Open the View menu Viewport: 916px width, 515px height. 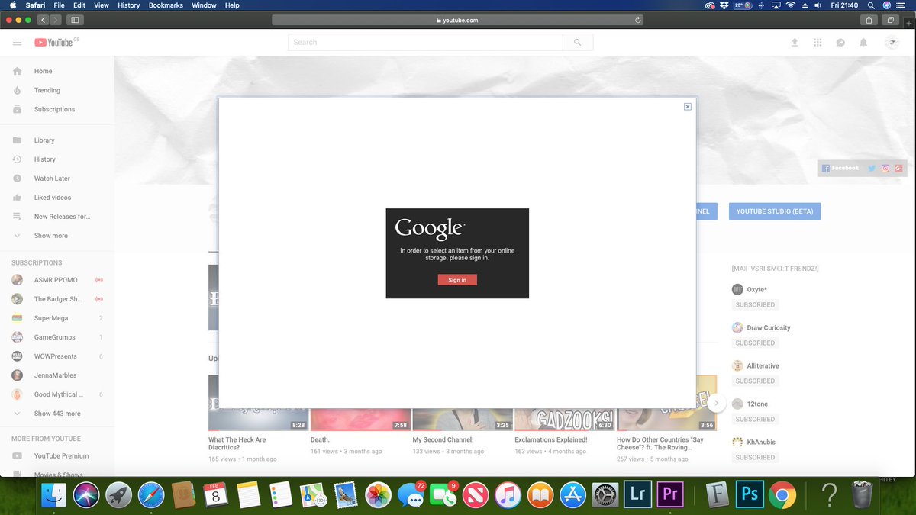(101, 5)
